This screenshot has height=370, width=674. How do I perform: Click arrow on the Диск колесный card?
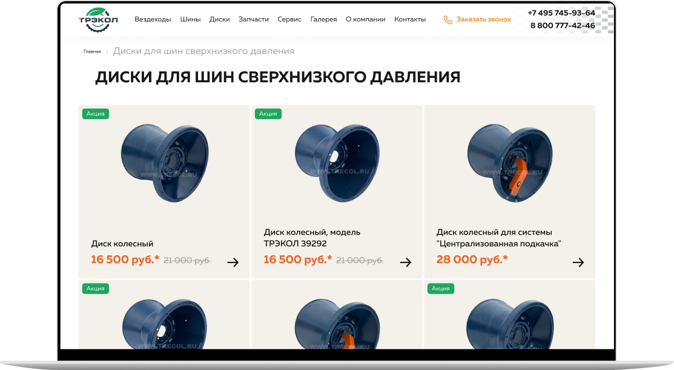(x=233, y=262)
